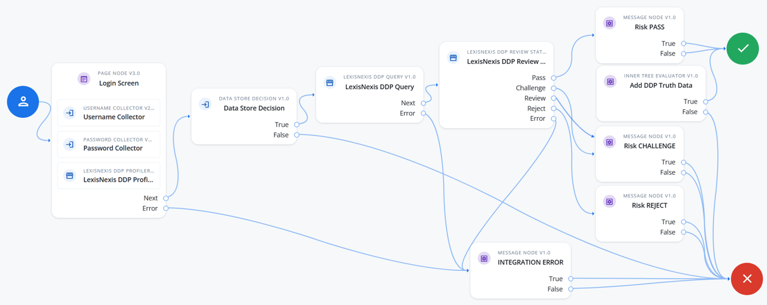This screenshot has height=305, width=767.
Task: Click the DDP Review Reject outcome connector
Action: [554, 108]
